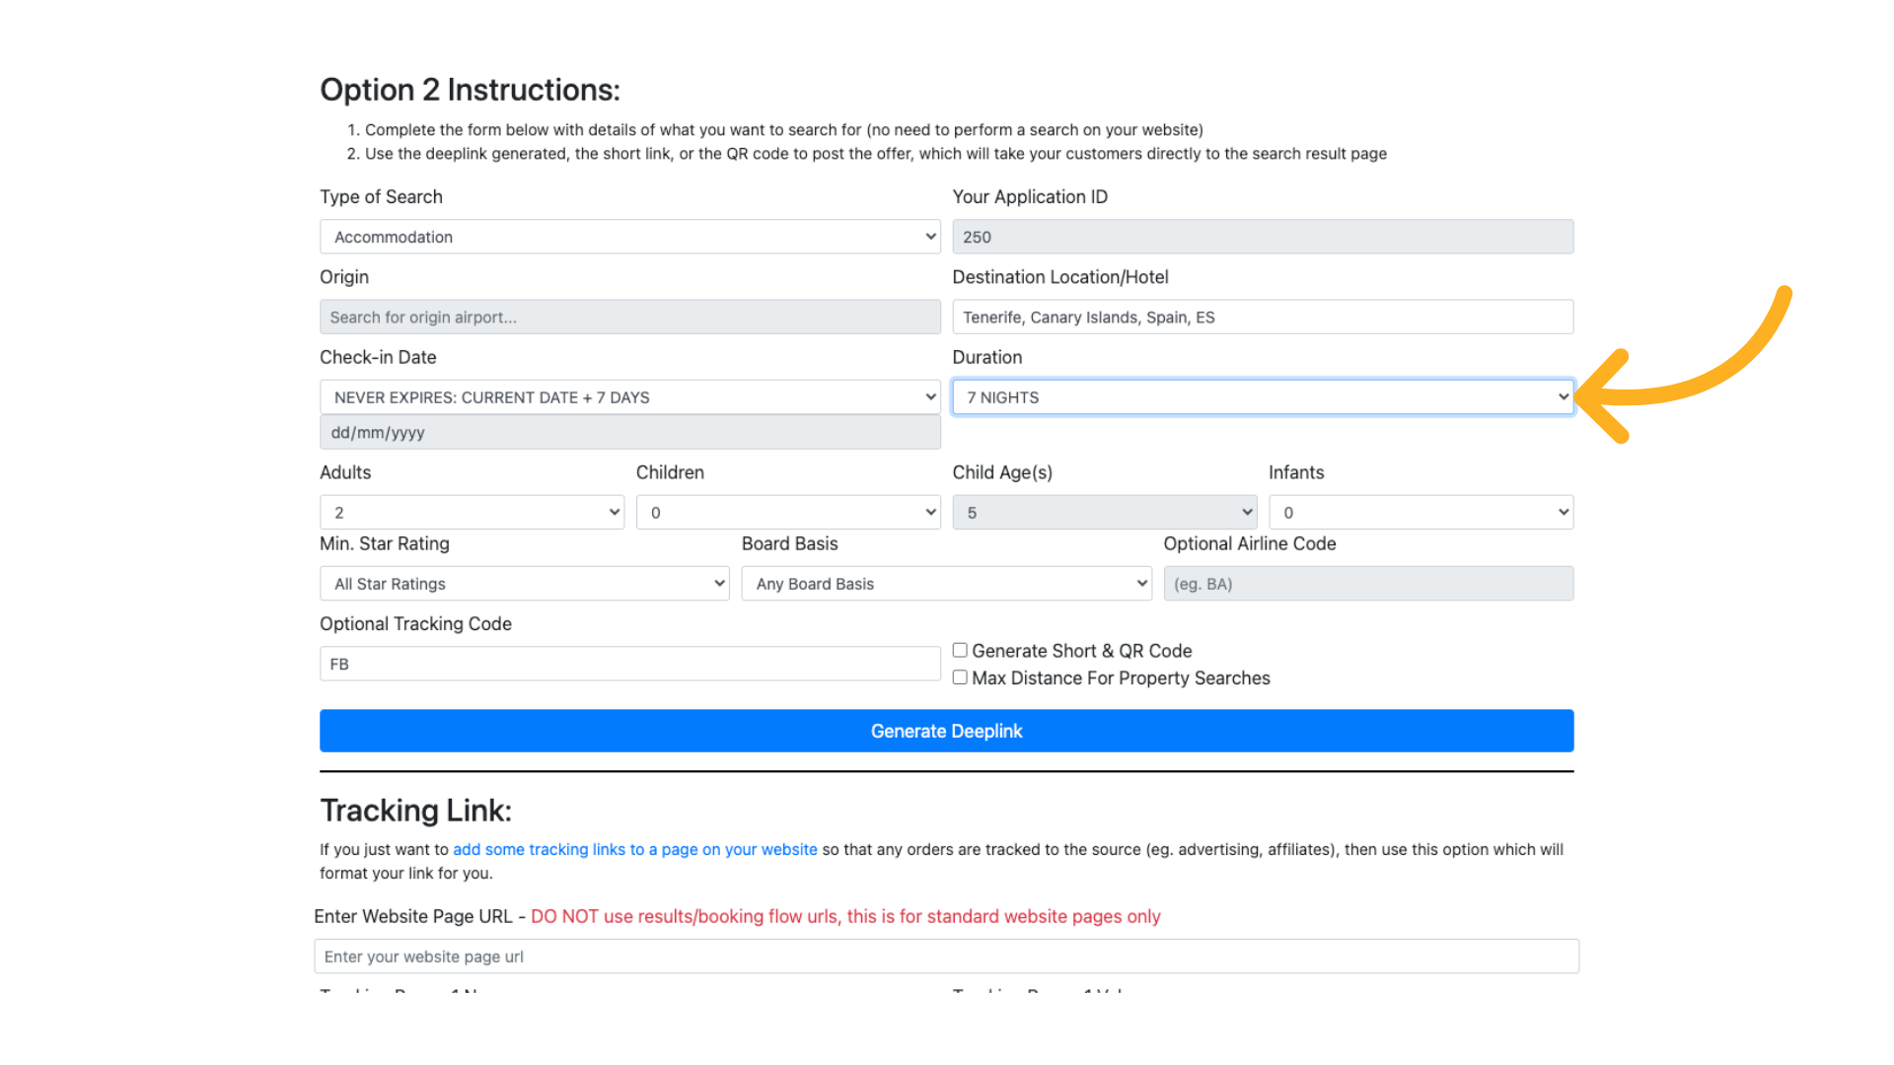Select the Optional Tracking Code field containing FB
The image size is (1894, 1065).
tap(629, 663)
